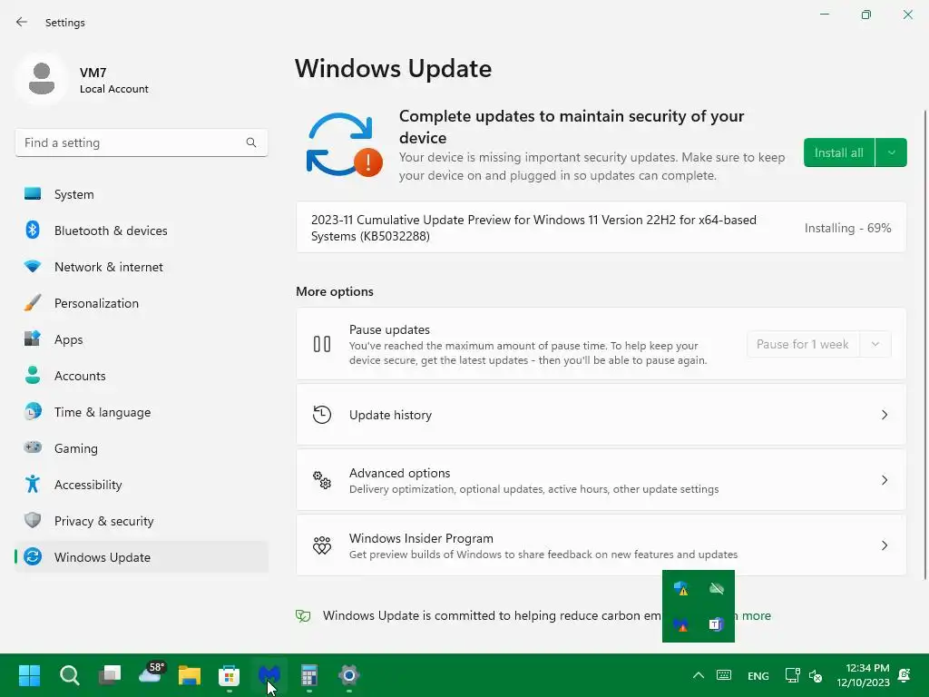Image resolution: width=929 pixels, height=697 pixels.
Task: Click the muted volume tray icon
Action: [816, 675]
